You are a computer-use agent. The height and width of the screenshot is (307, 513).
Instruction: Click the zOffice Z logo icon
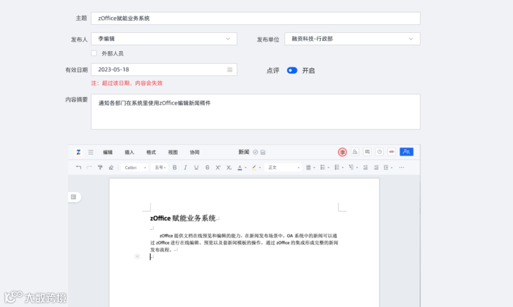coord(78,152)
